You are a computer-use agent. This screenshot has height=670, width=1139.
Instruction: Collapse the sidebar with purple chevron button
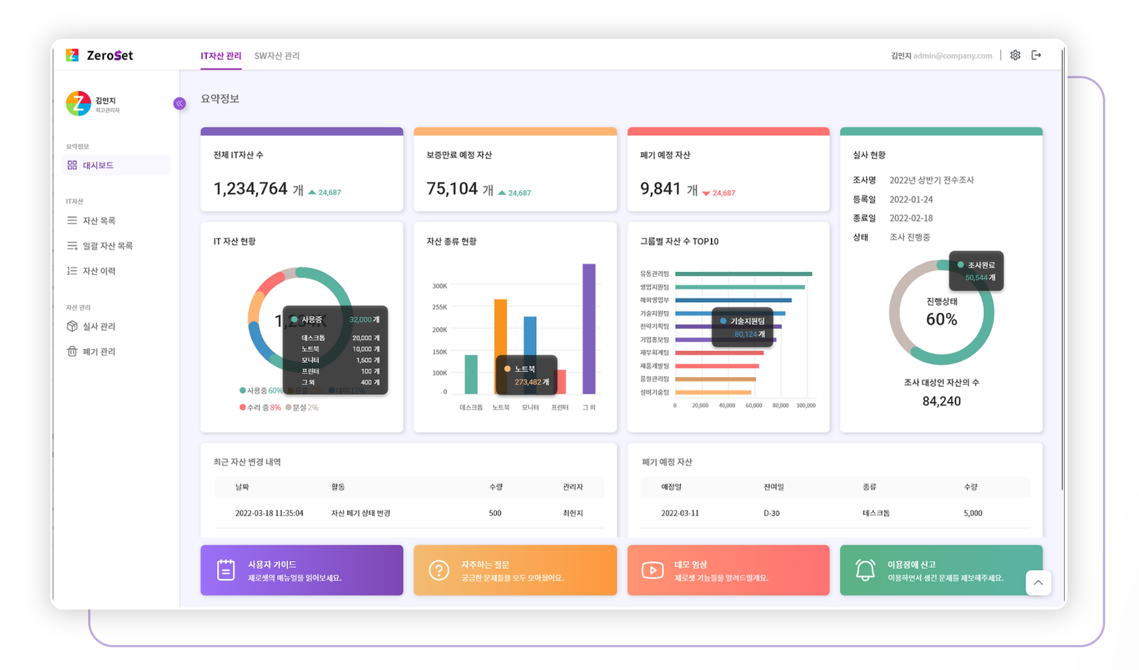(179, 104)
